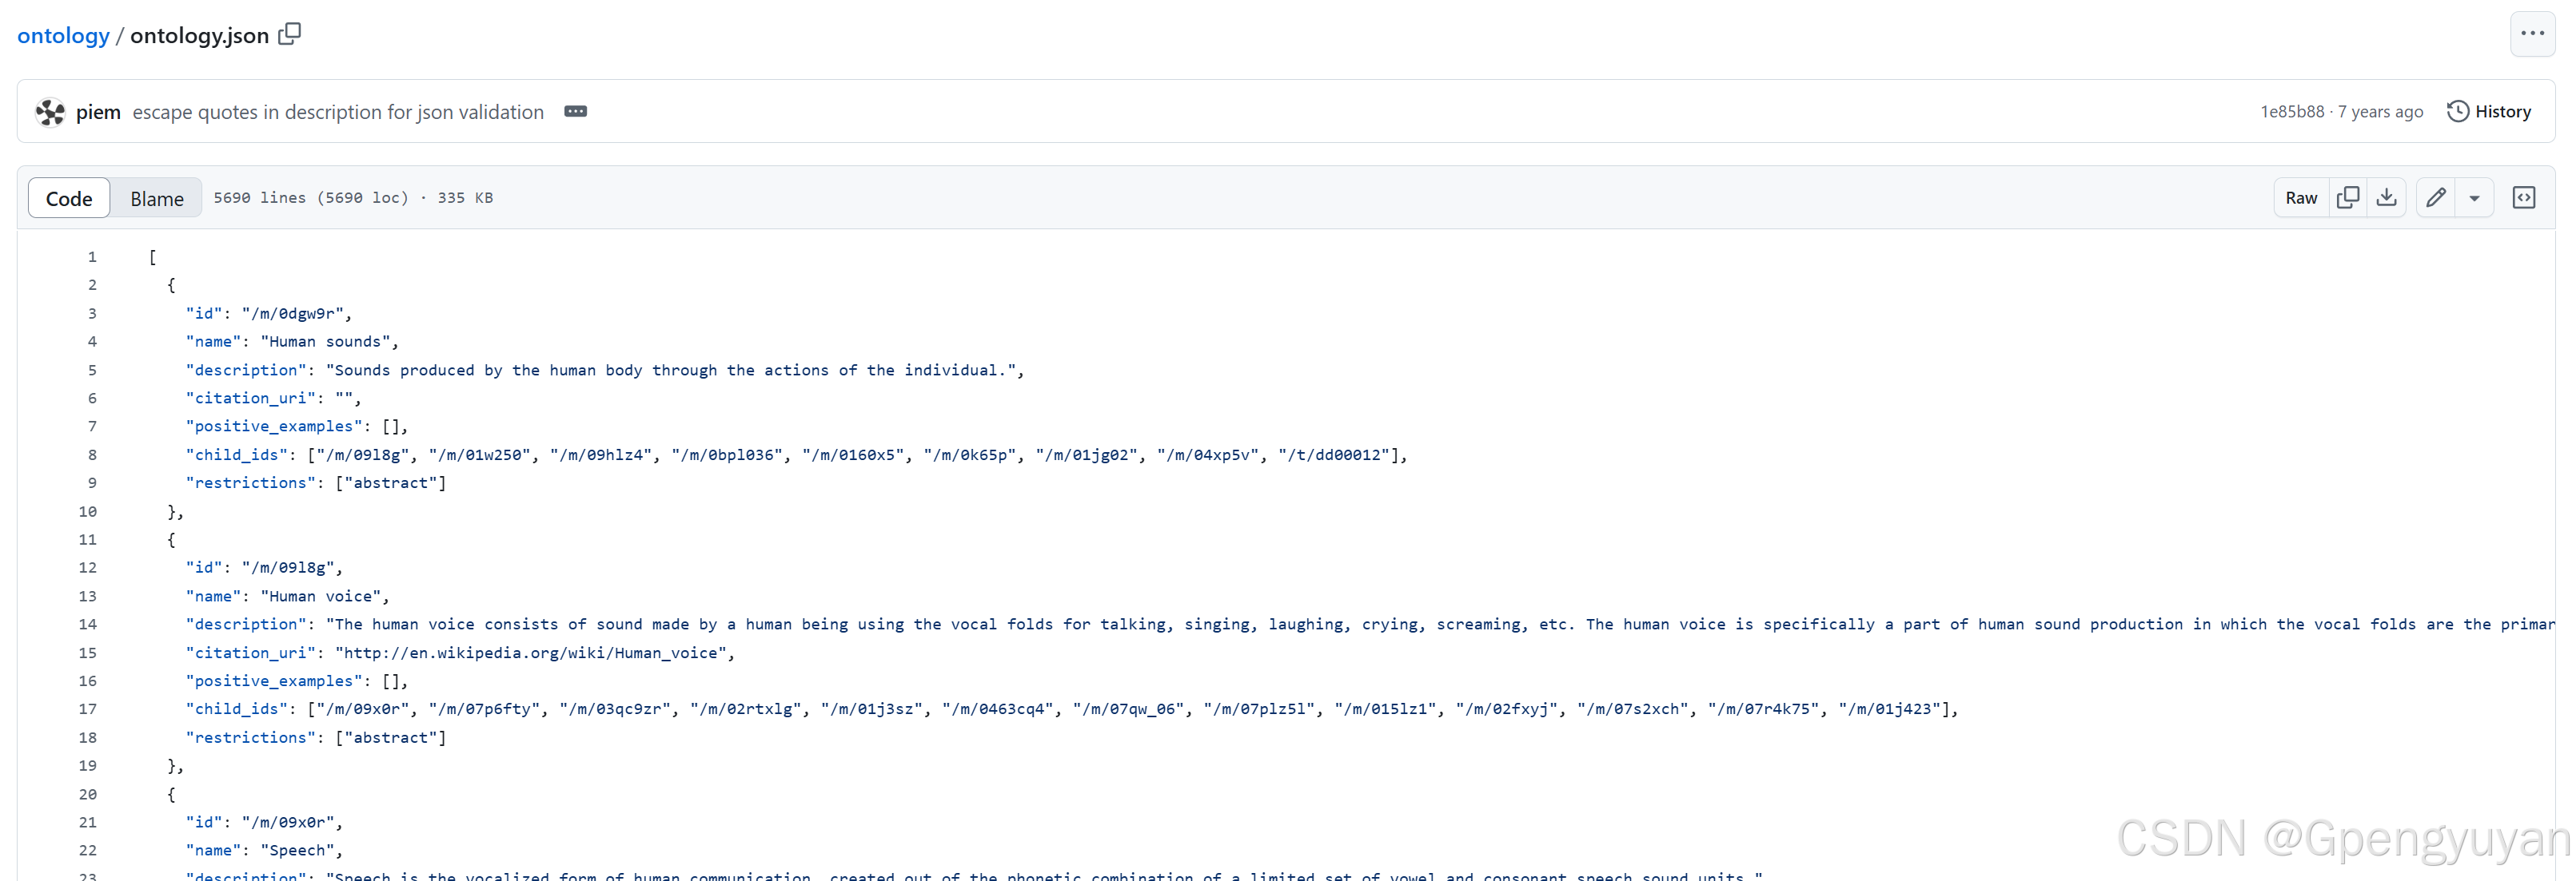2576x881 pixels.
Task: Open the Raw file view
Action: pyautogui.click(x=2300, y=198)
